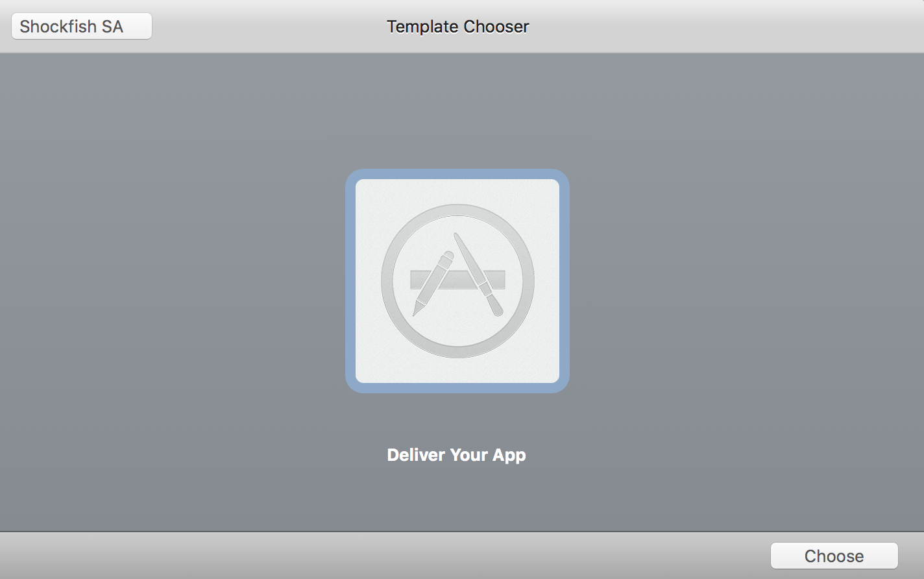
Task: Click the pencil in the App Store icon
Action: 433,283
